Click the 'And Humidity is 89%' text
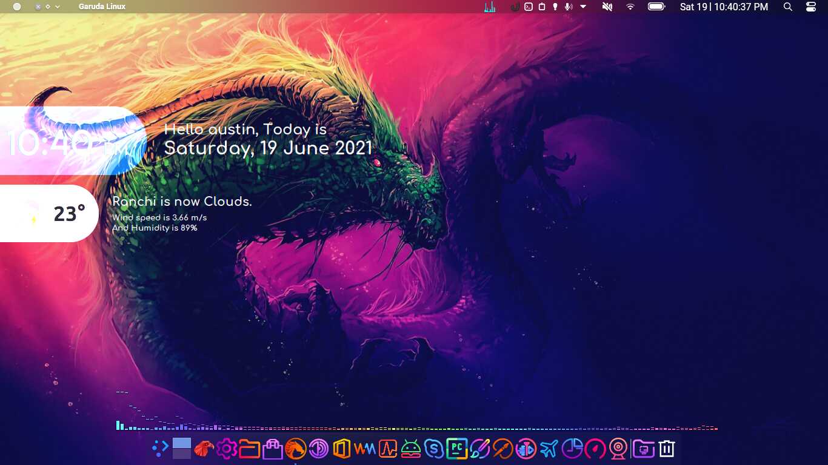The image size is (828, 465). tap(155, 228)
